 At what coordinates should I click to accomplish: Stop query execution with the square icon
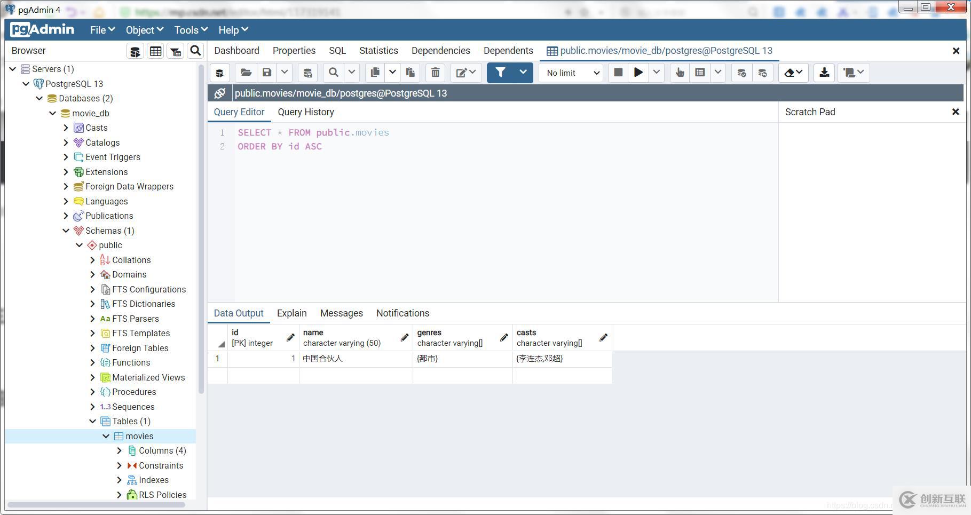point(618,73)
